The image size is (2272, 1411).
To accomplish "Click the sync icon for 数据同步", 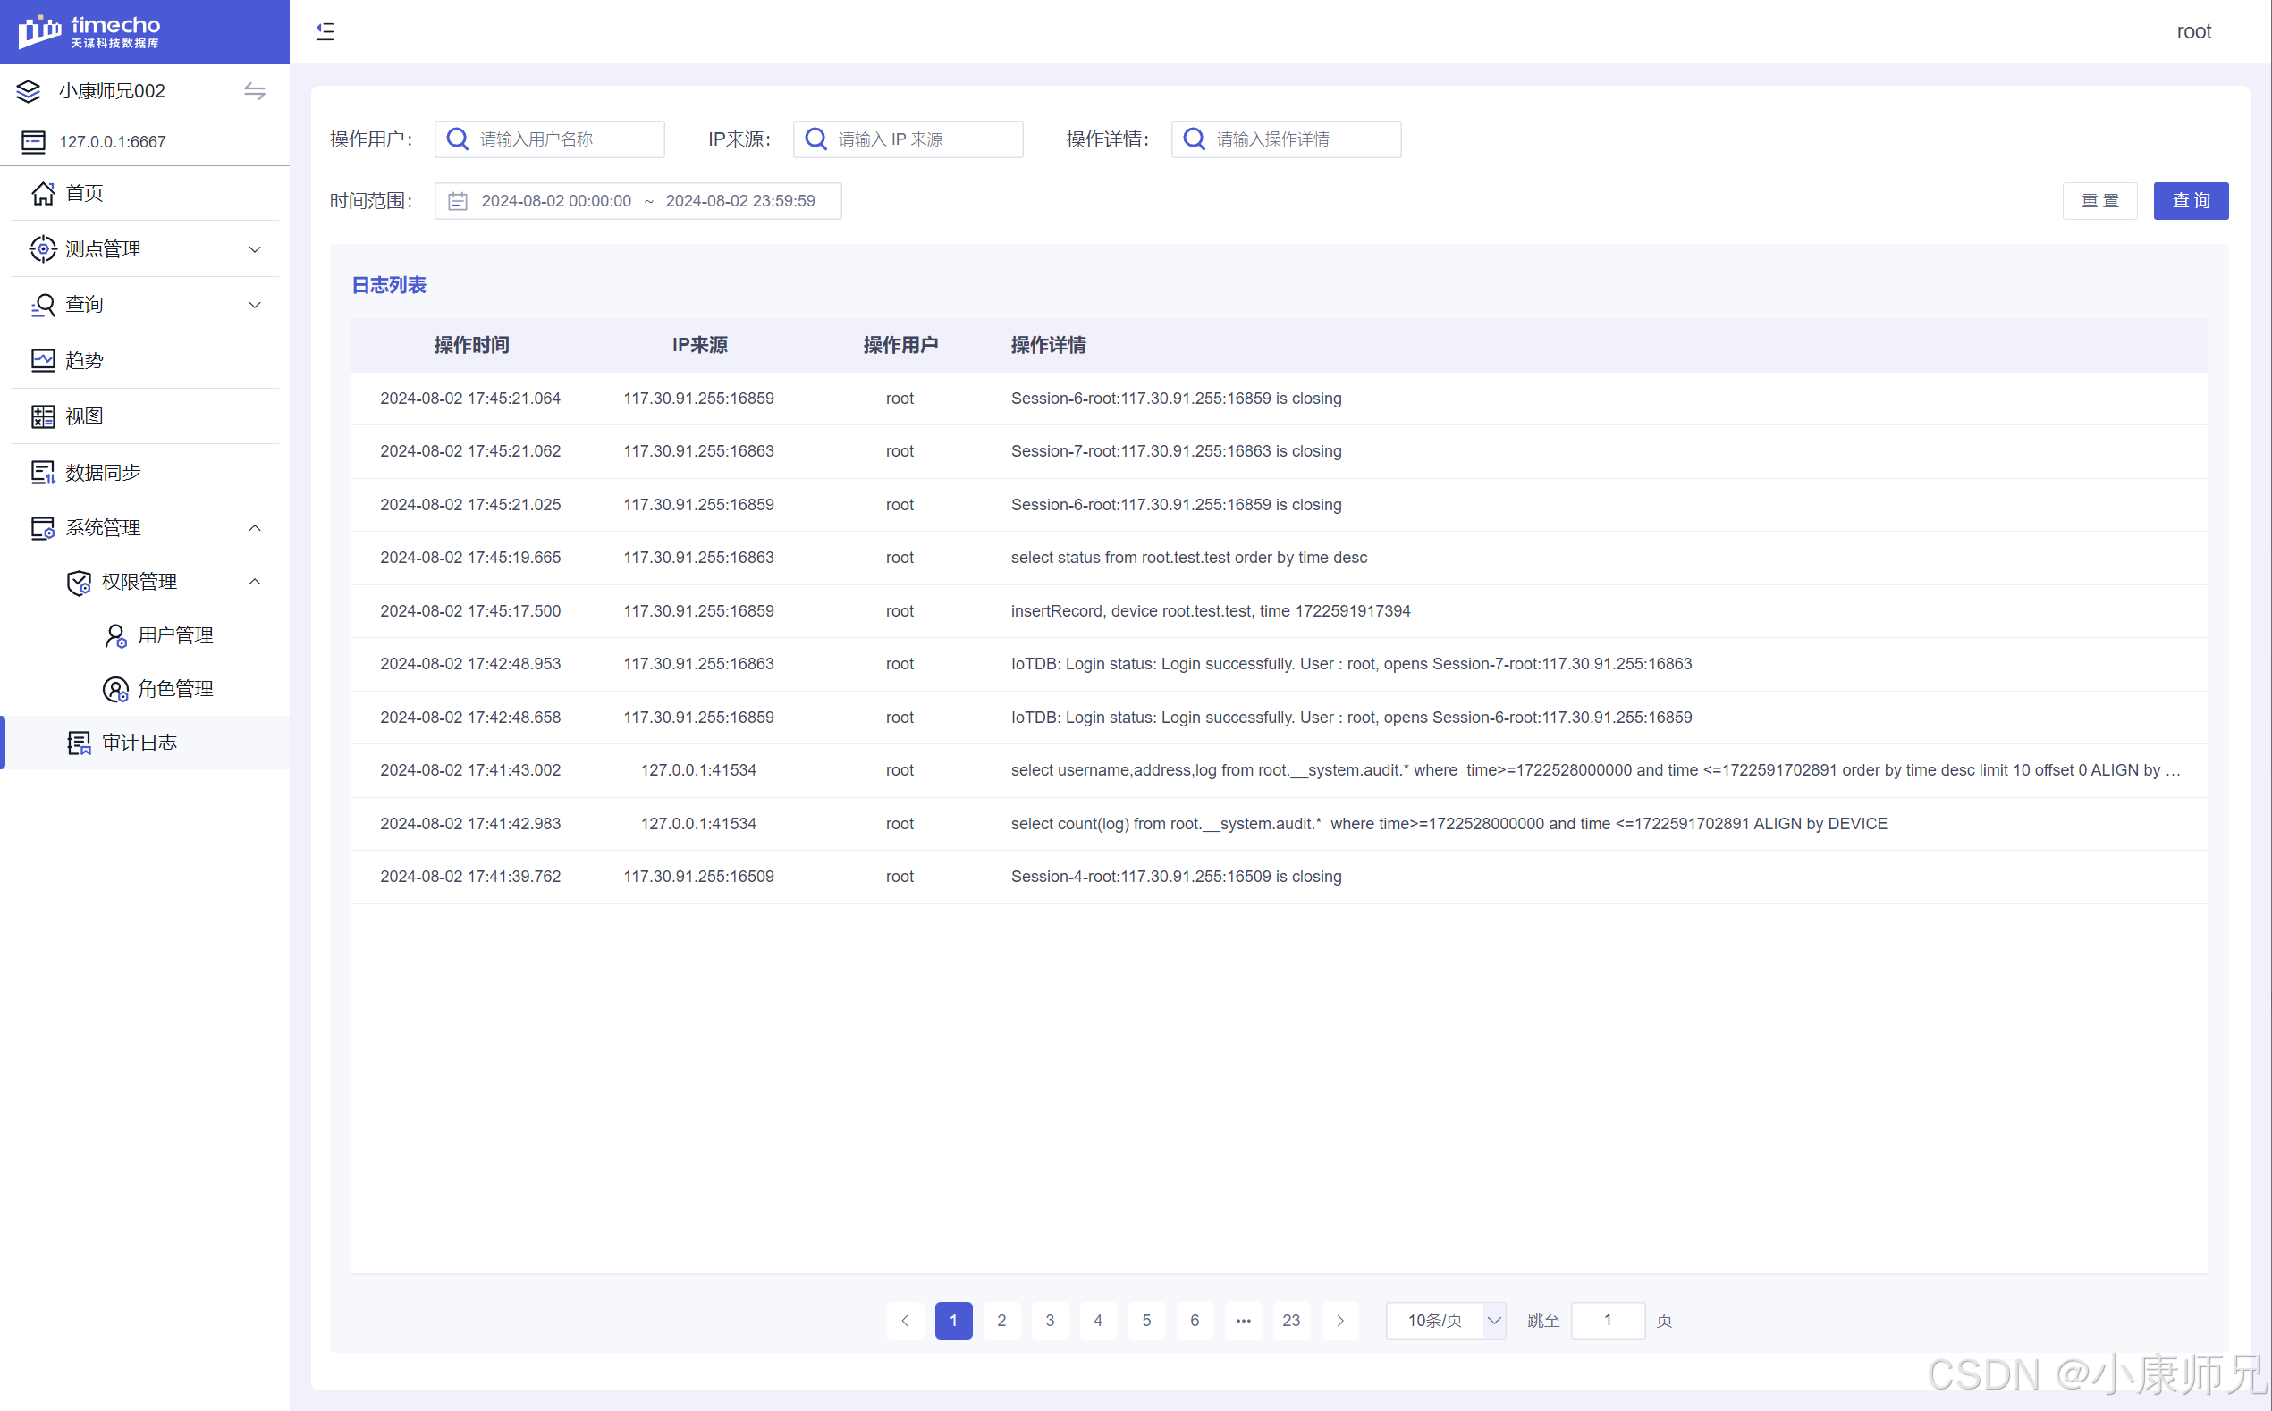I will coord(43,472).
